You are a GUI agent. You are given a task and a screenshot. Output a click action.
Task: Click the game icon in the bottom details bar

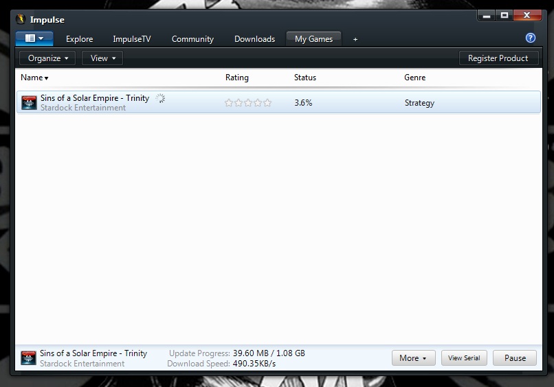(28, 358)
